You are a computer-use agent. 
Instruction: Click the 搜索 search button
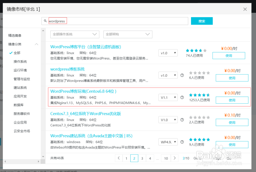coord(202,21)
